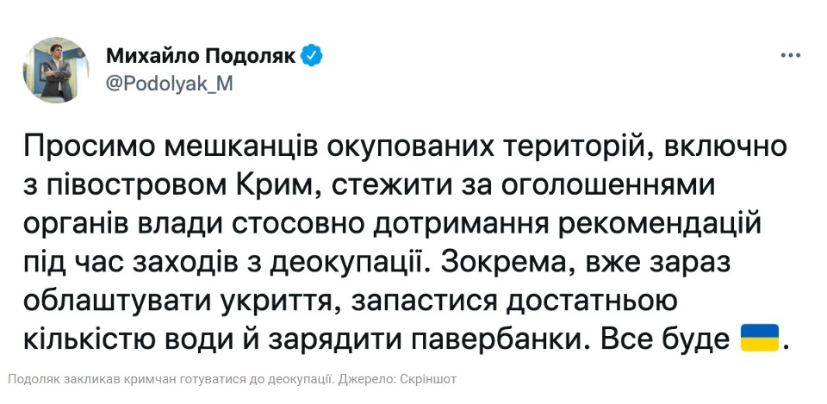Open the @Podolyak_M handle link

(x=169, y=83)
